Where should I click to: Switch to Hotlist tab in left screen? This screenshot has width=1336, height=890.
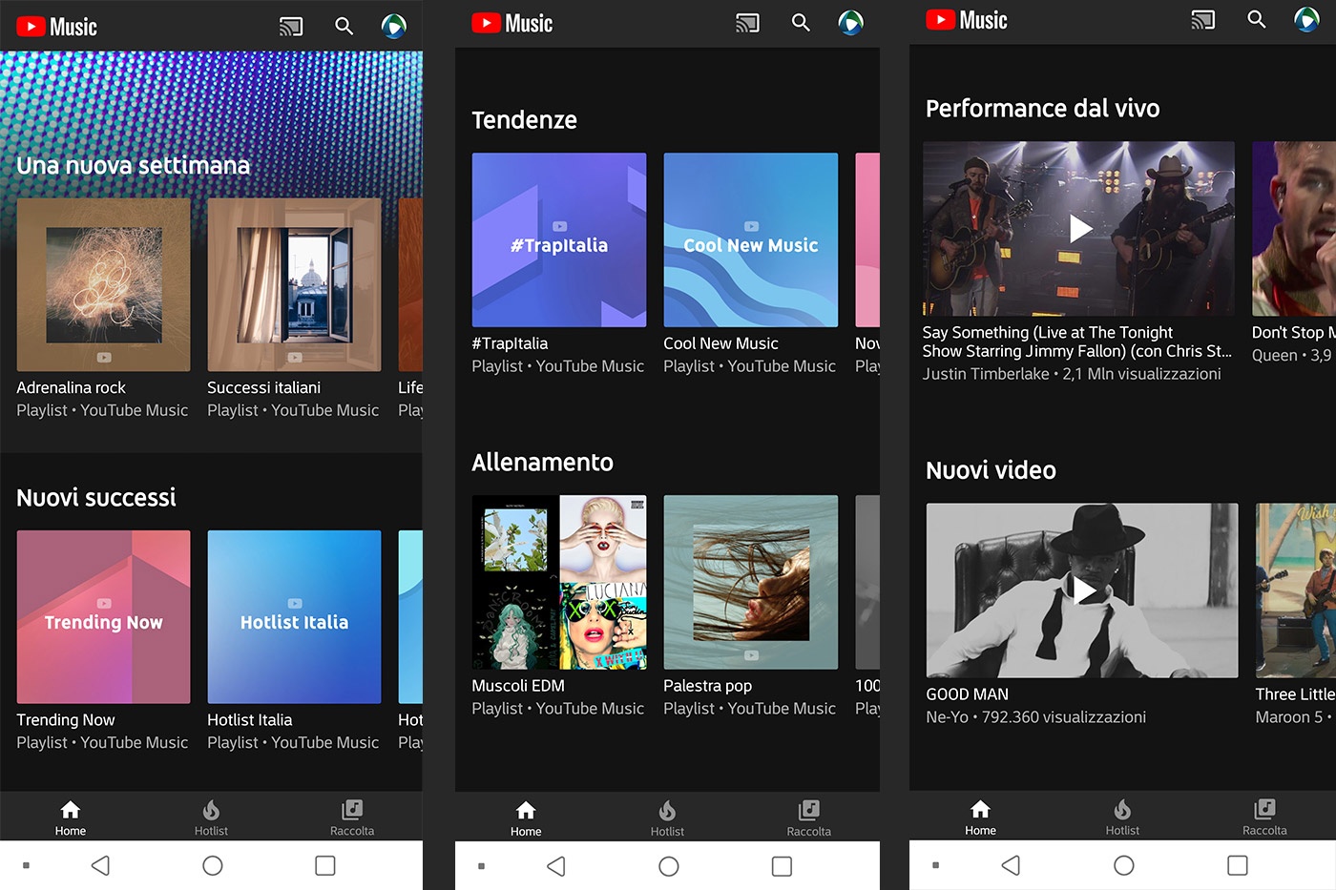pos(211,818)
